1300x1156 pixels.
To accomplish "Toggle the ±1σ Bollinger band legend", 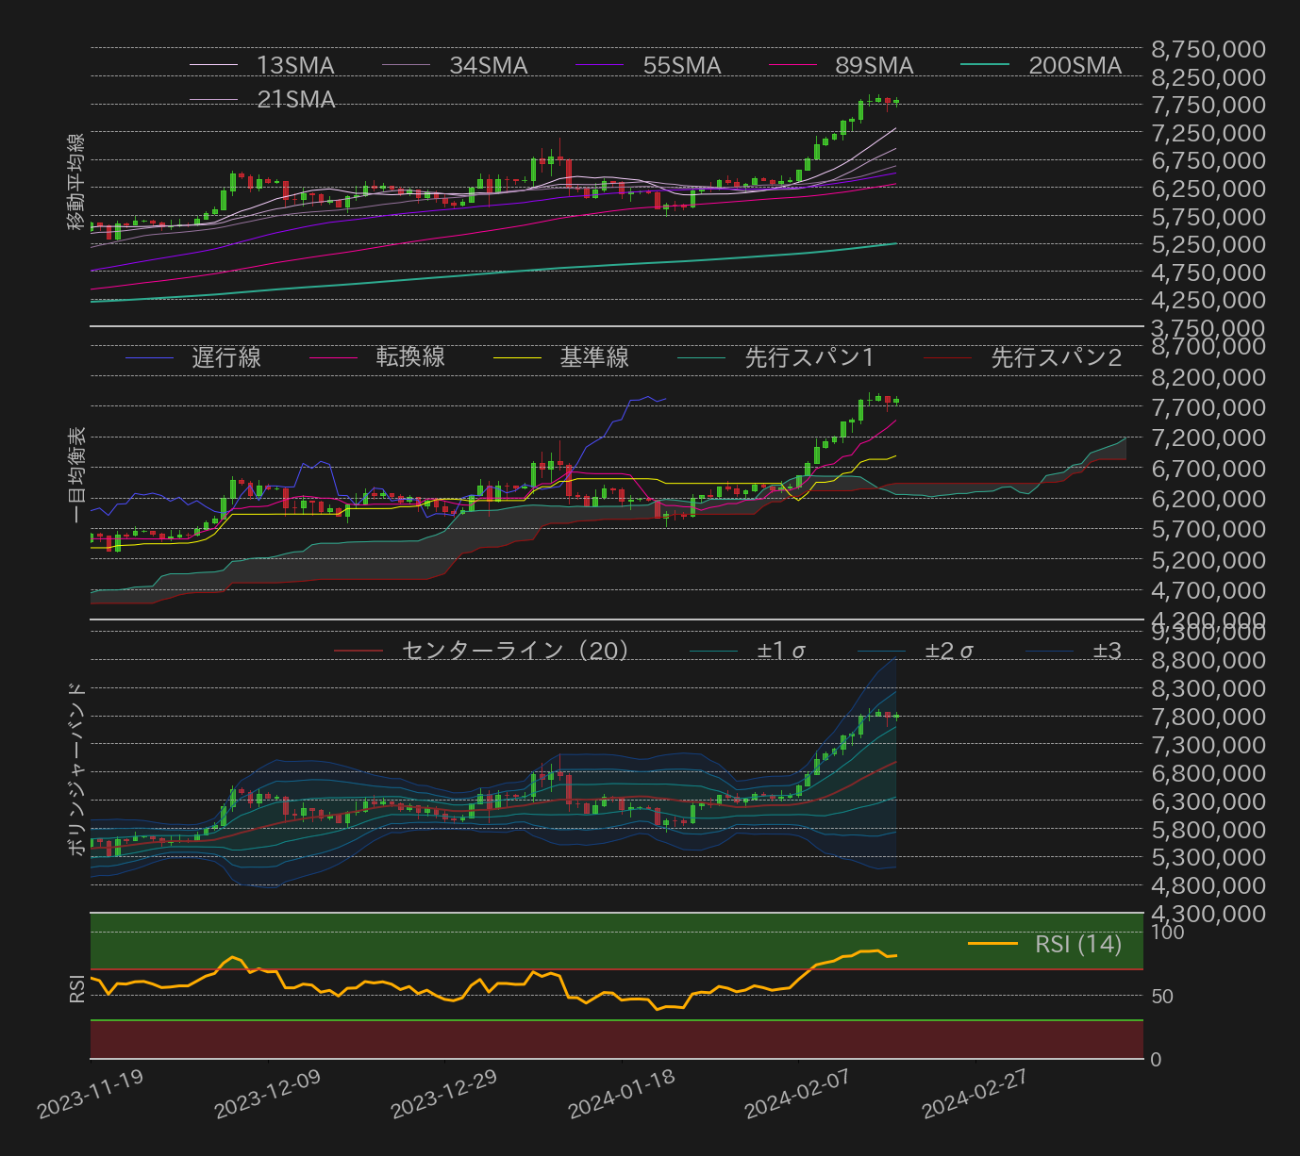I will click(780, 651).
